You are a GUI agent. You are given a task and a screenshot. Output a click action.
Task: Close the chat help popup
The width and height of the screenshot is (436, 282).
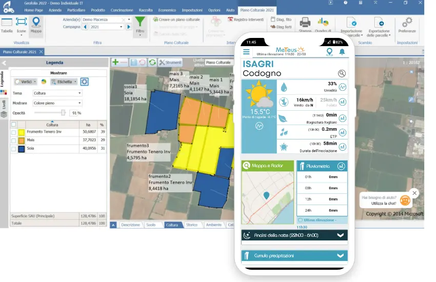tap(414, 193)
